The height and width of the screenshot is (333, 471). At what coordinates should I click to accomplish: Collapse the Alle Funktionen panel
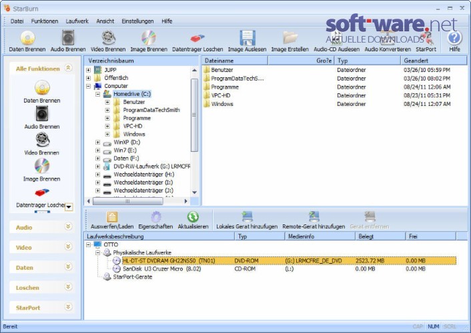click(x=69, y=67)
